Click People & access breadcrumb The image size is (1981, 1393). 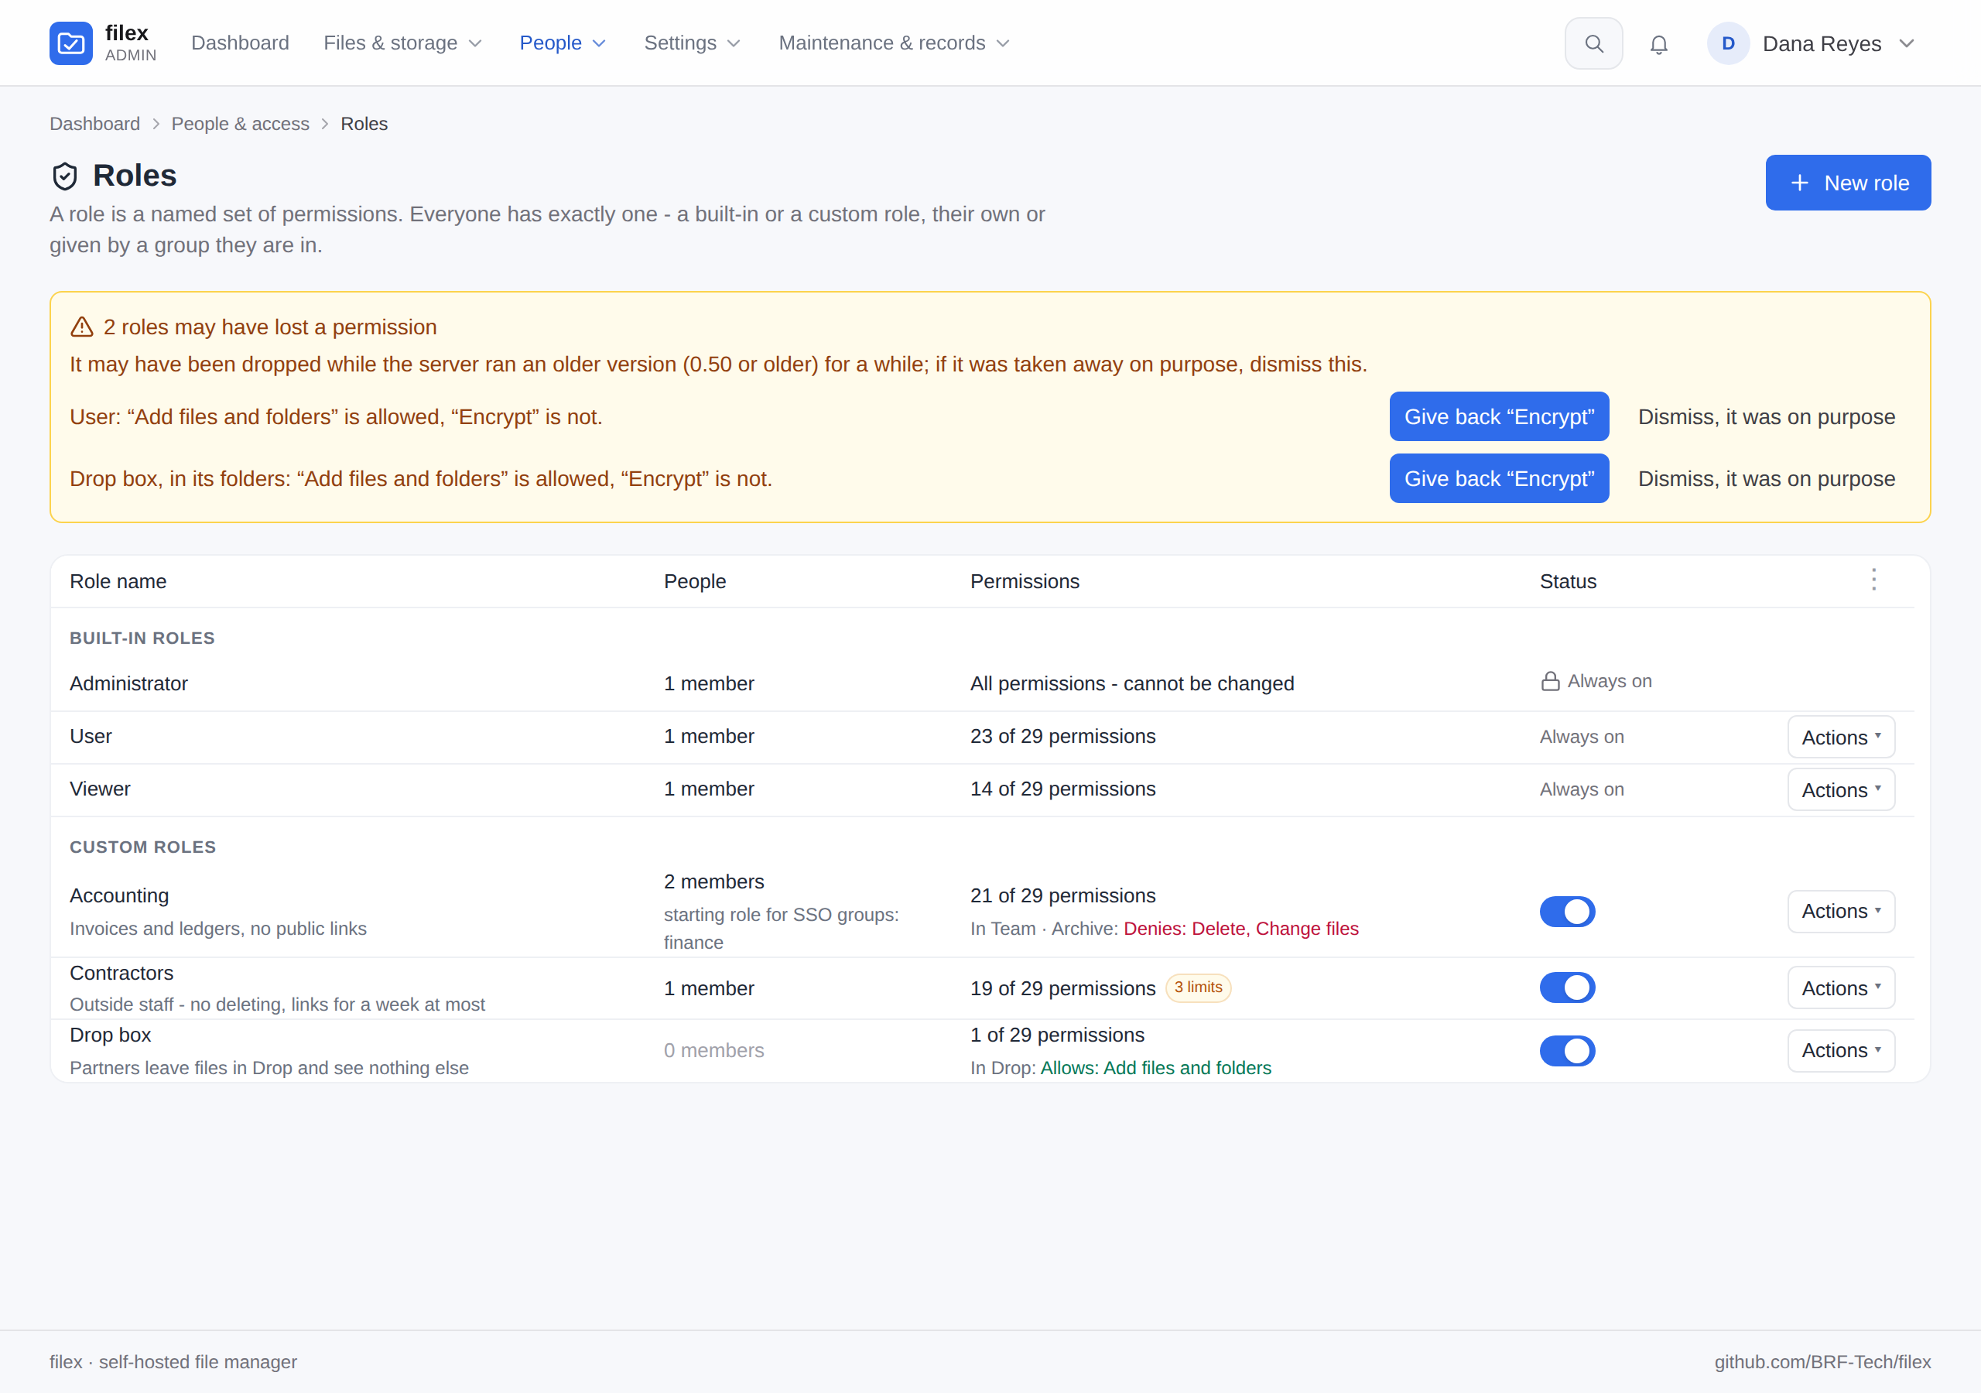point(241,123)
